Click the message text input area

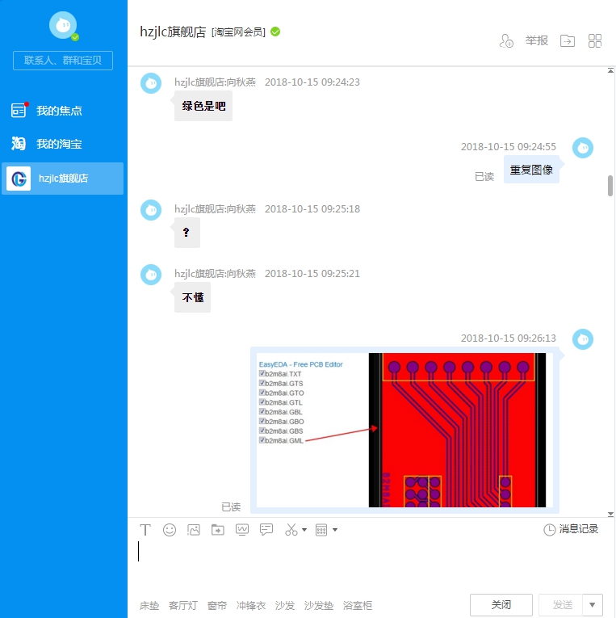coord(370,565)
